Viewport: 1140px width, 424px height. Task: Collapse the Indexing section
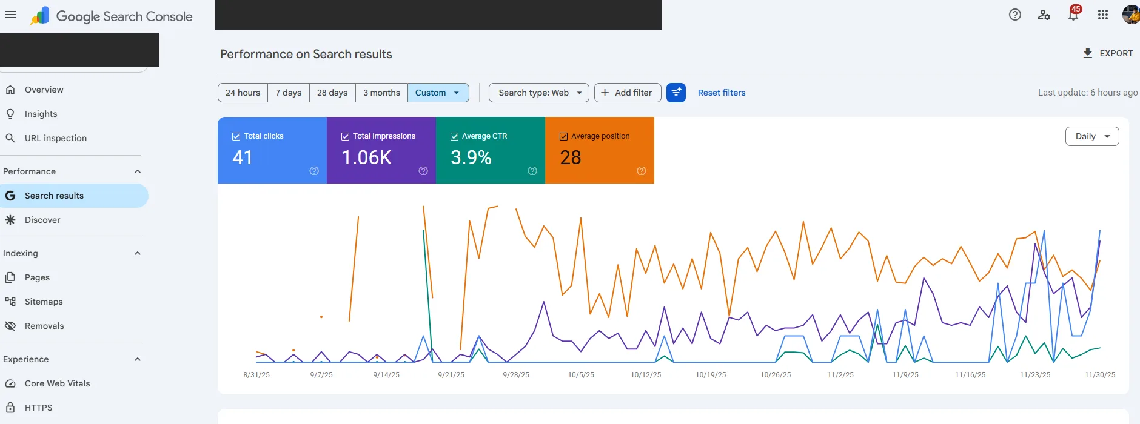[138, 253]
